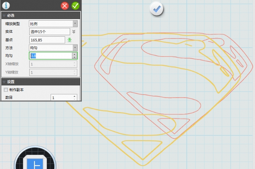This screenshot has height=169, width=255.
Task: Click the Y轴缩放 disabled field
Action: [x=53, y=72]
